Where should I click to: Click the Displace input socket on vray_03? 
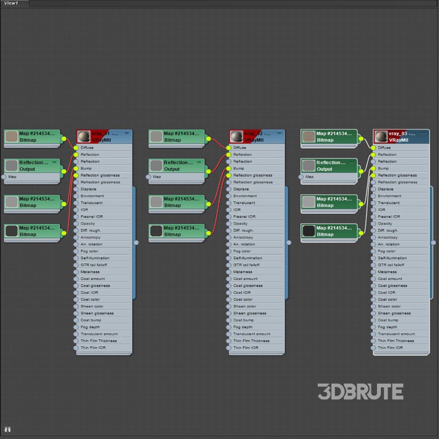tap(374, 189)
